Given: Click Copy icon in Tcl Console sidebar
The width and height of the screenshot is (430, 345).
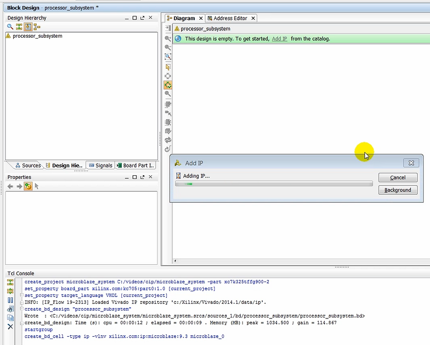Looking at the screenshot, I should [x=10, y=317].
